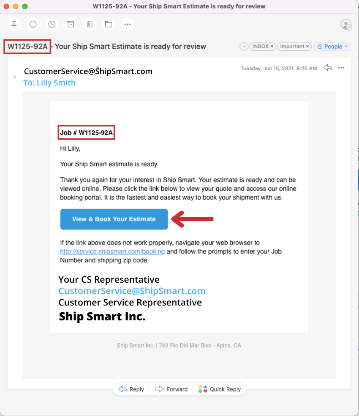
Task: Click the CustomerService@ShipSmart.com signature link
Action: click(x=132, y=291)
